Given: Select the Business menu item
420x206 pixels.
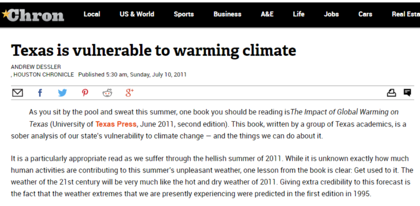Looking at the screenshot, I should tap(227, 14).
